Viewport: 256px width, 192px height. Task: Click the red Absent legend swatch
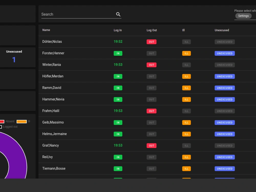coord(2,121)
